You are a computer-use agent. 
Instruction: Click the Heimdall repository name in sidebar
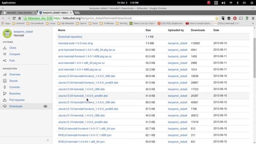pyautogui.click(x=19, y=36)
